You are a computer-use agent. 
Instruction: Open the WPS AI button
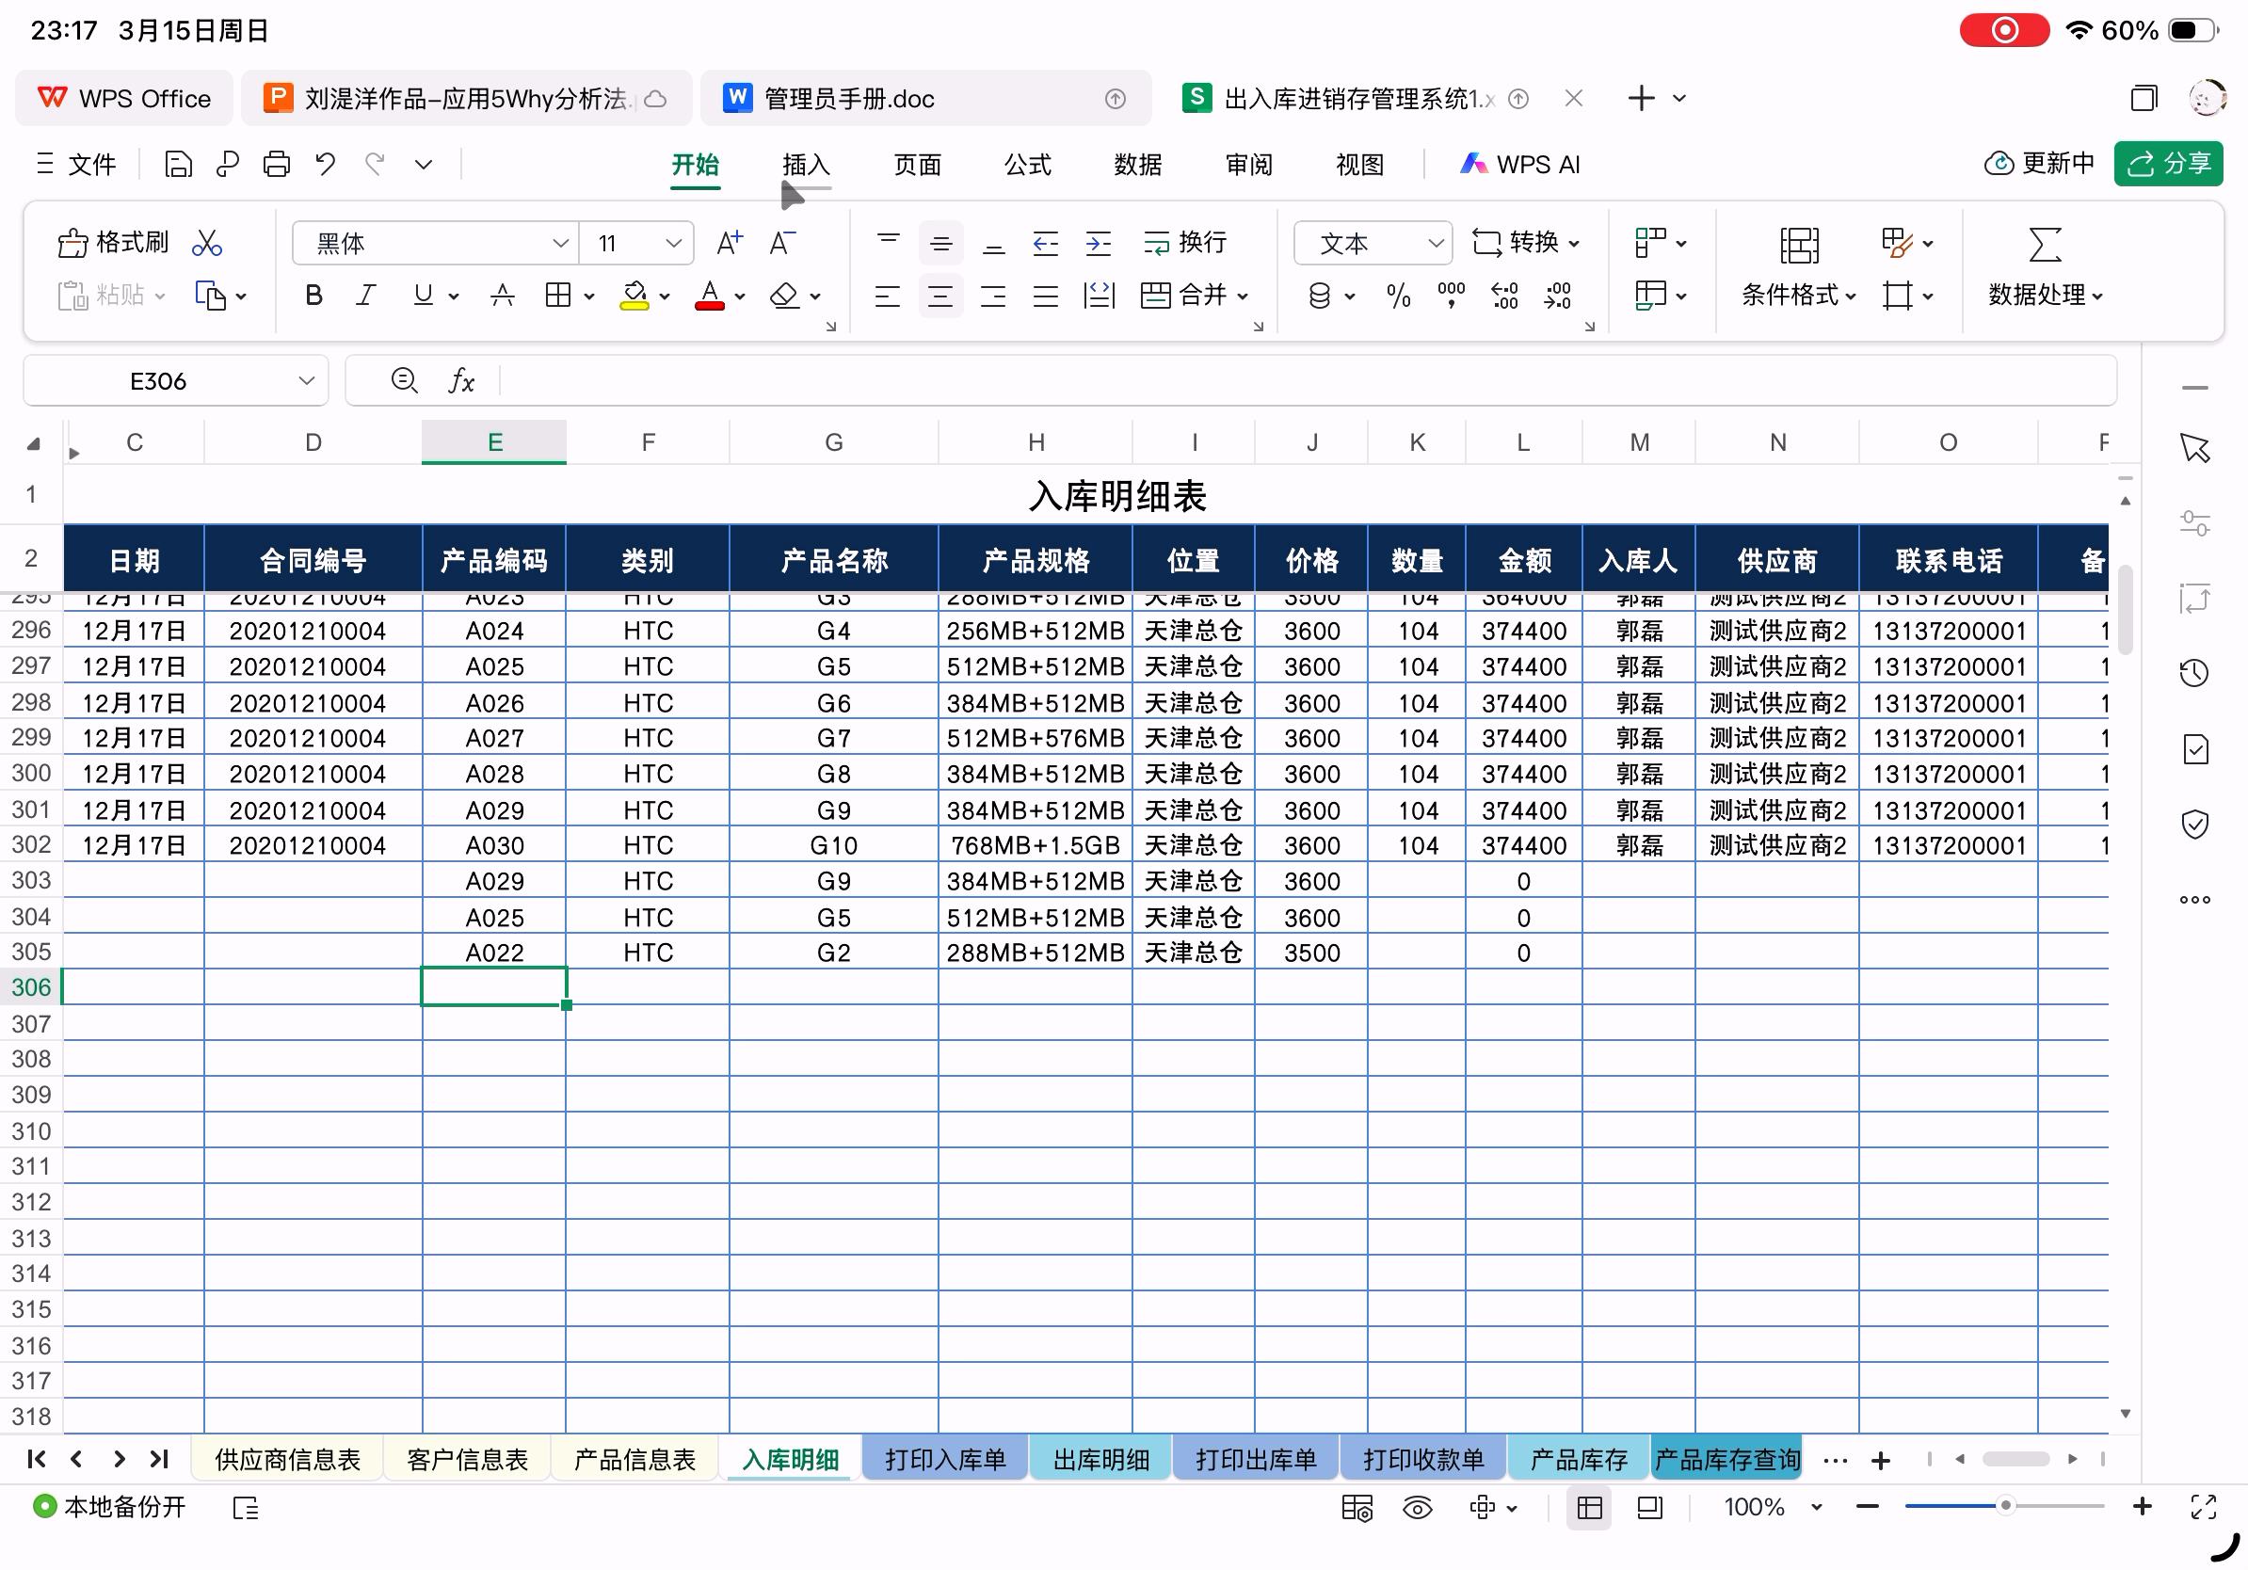tap(1519, 165)
